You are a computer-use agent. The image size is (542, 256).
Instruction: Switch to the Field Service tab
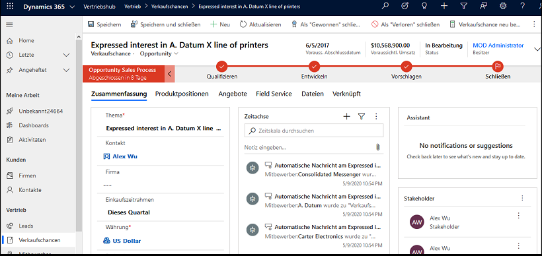[274, 94]
